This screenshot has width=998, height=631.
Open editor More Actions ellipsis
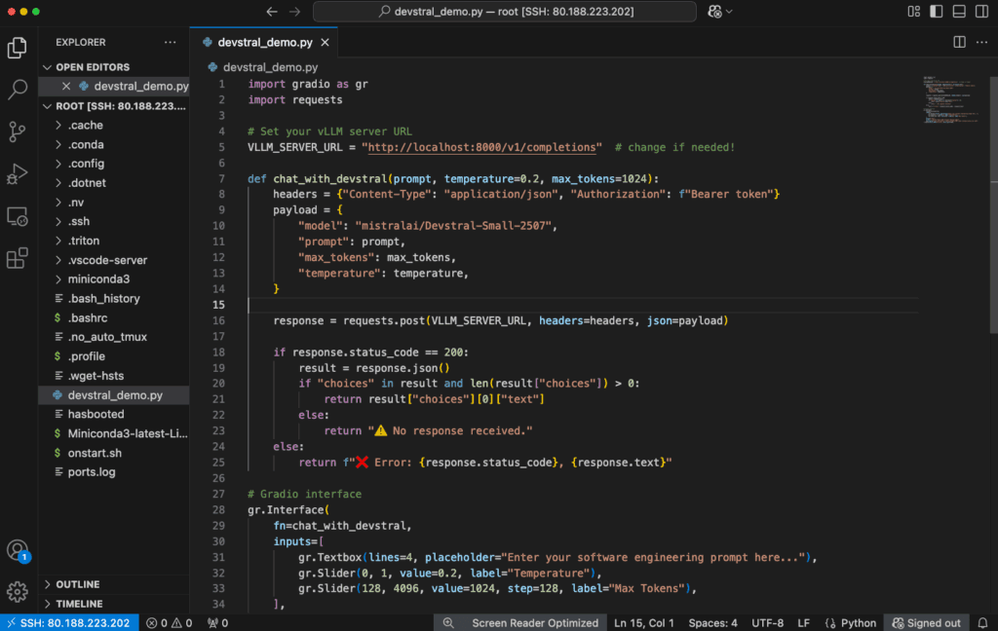tap(982, 42)
